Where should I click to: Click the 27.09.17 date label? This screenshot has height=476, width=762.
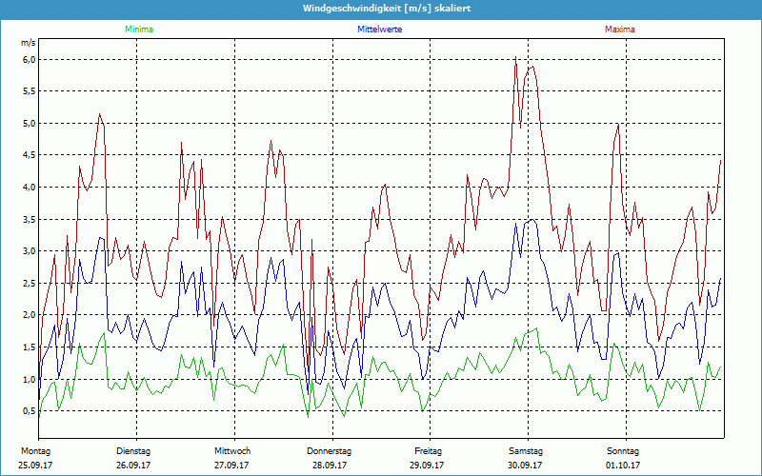click(x=231, y=466)
